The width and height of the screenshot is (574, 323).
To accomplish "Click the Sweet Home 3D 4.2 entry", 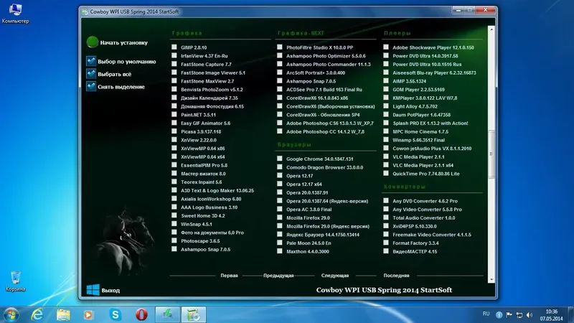I will click(203, 216).
